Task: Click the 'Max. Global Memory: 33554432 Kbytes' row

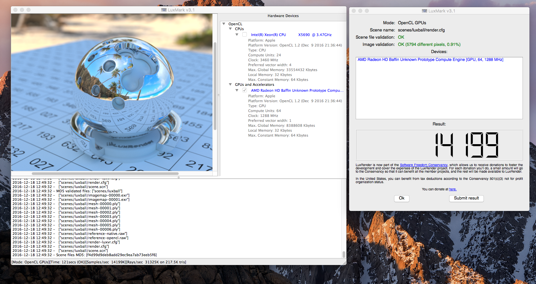Action: tap(283, 70)
